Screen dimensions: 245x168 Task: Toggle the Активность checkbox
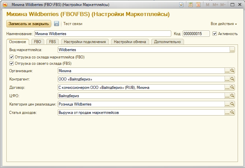click(215, 34)
